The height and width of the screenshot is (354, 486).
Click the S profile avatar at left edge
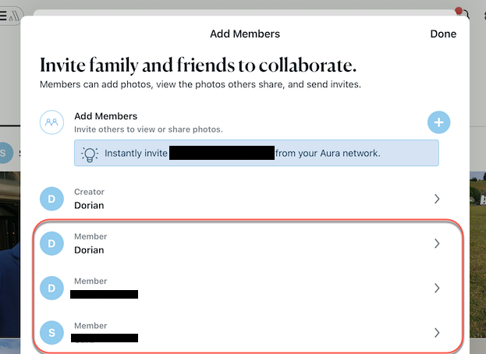(x=5, y=153)
